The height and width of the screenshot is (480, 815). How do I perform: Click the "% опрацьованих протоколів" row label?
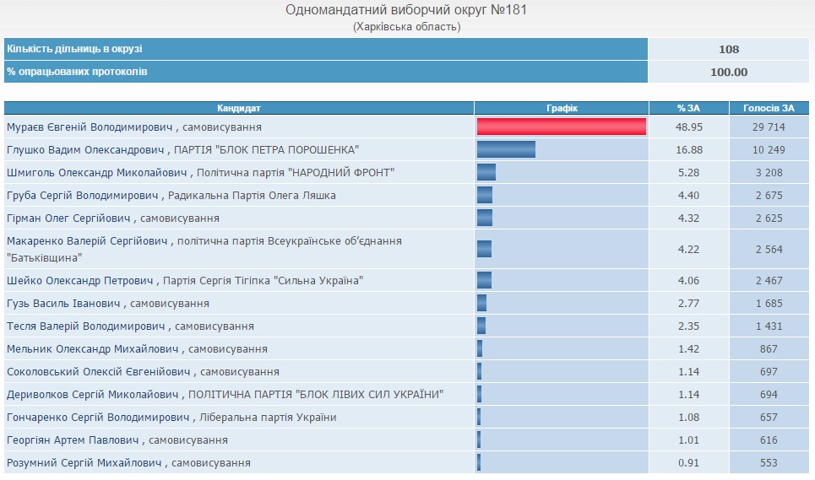(x=77, y=72)
